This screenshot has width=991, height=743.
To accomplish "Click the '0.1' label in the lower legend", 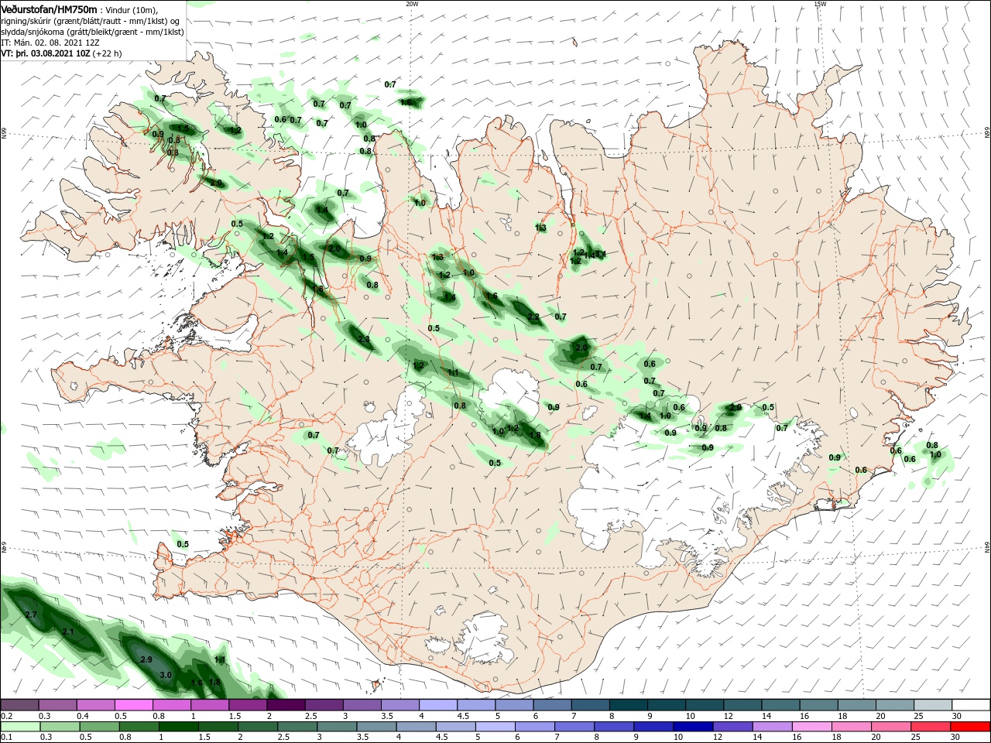I will (x=7, y=737).
